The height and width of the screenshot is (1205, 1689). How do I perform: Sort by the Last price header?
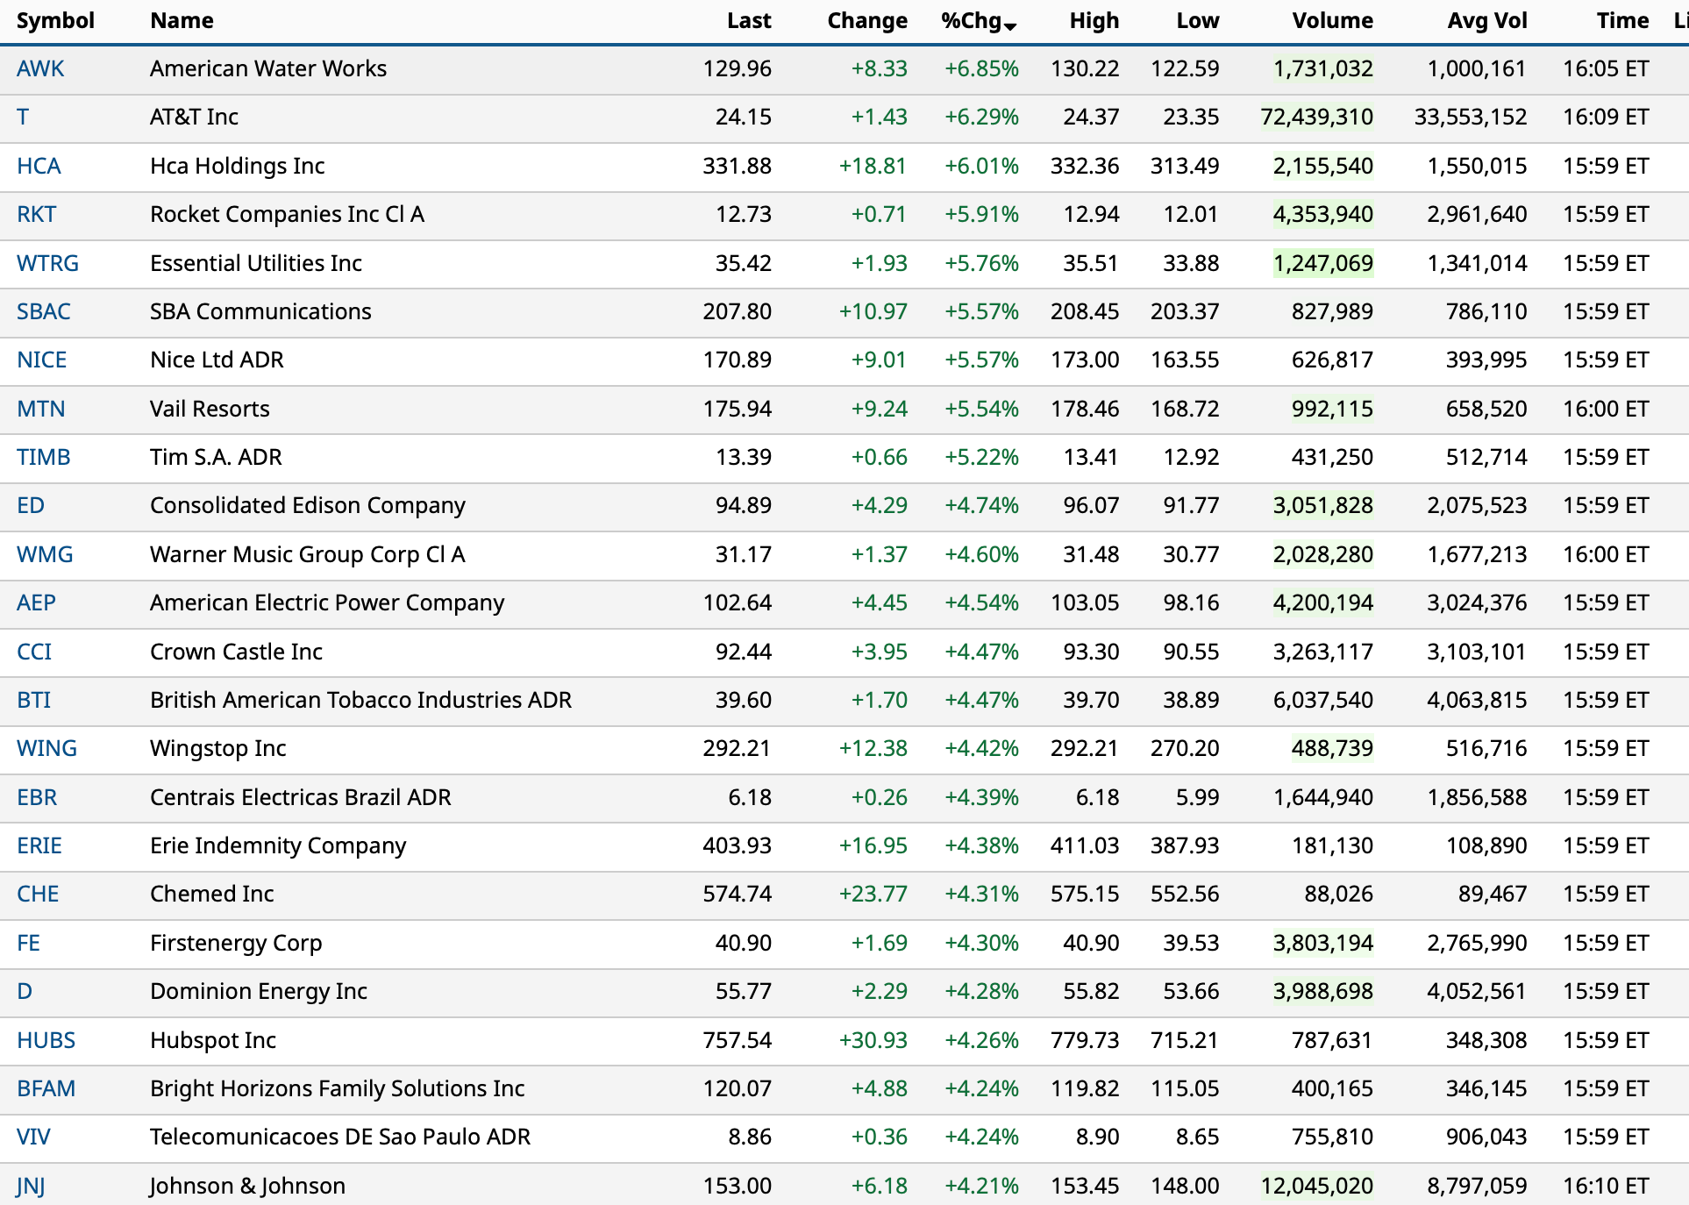point(748,21)
